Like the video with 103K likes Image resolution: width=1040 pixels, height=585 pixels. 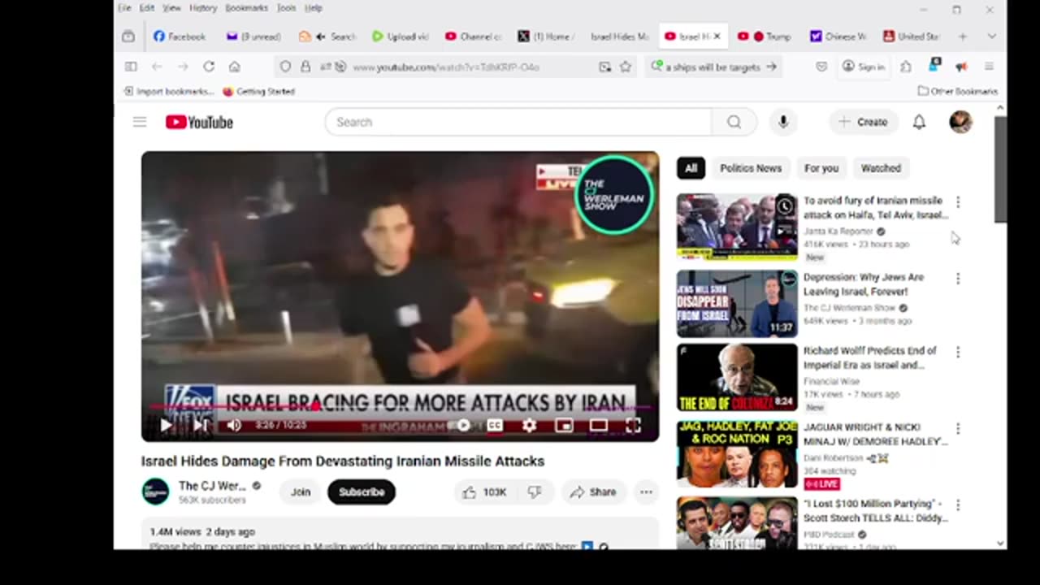[x=484, y=492]
